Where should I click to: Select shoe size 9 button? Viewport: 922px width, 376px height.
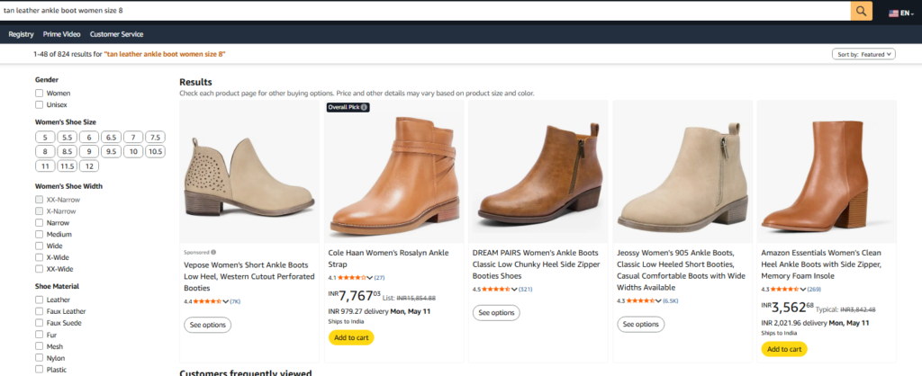point(89,152)
